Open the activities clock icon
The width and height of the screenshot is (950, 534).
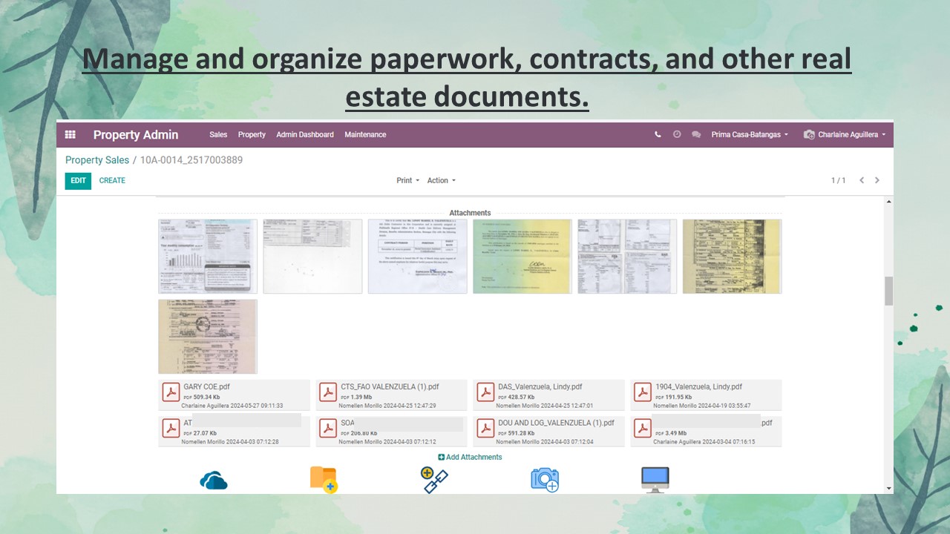[x=677, y=135]
